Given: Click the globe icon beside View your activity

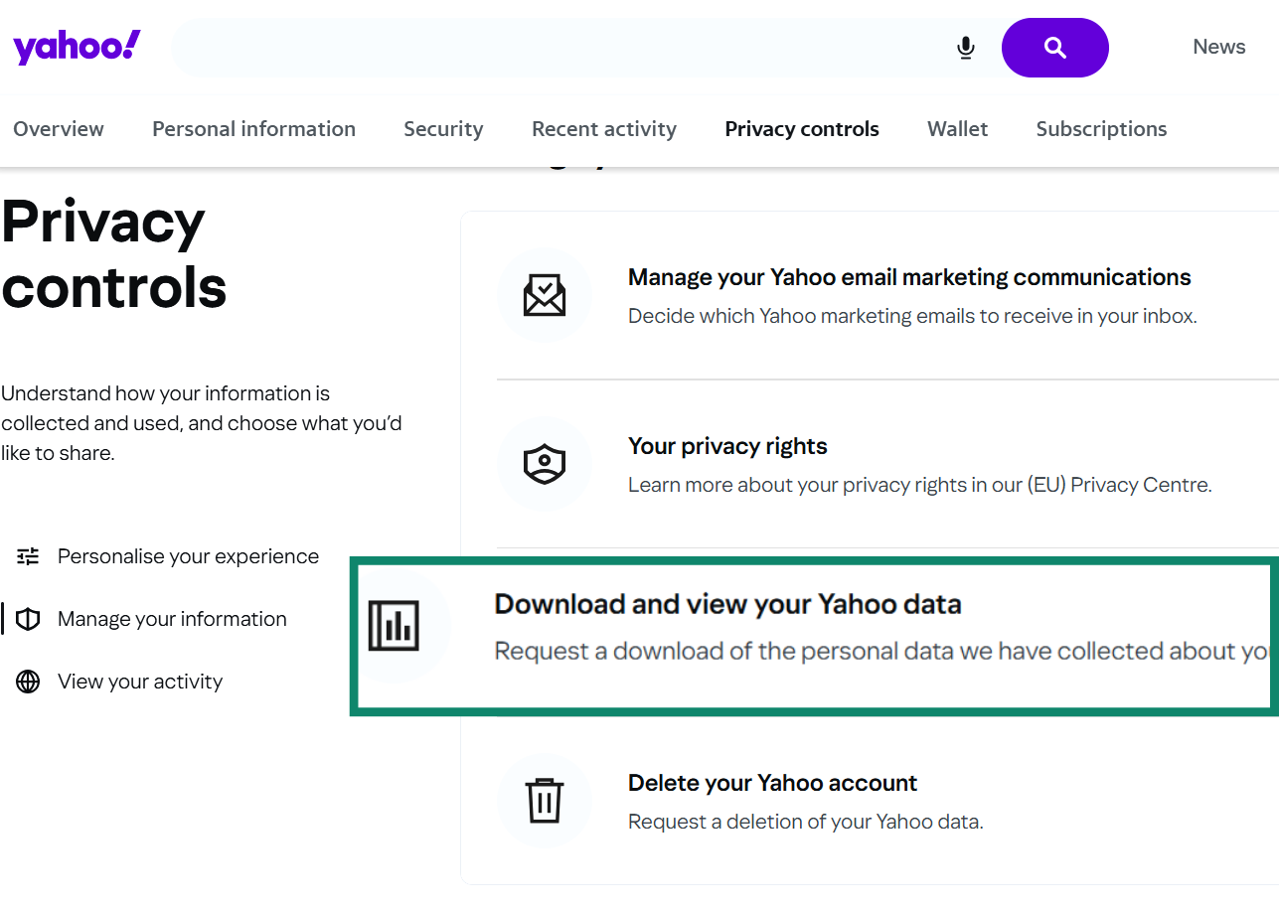Looking at the screenshot, I should point(27,682).
